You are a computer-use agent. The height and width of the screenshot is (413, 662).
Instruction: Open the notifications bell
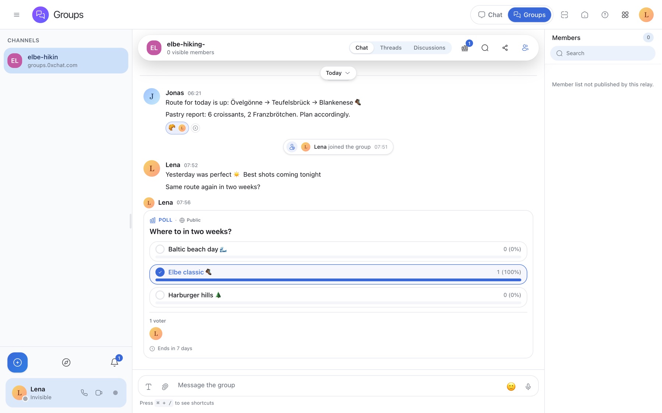click(114, 362)
